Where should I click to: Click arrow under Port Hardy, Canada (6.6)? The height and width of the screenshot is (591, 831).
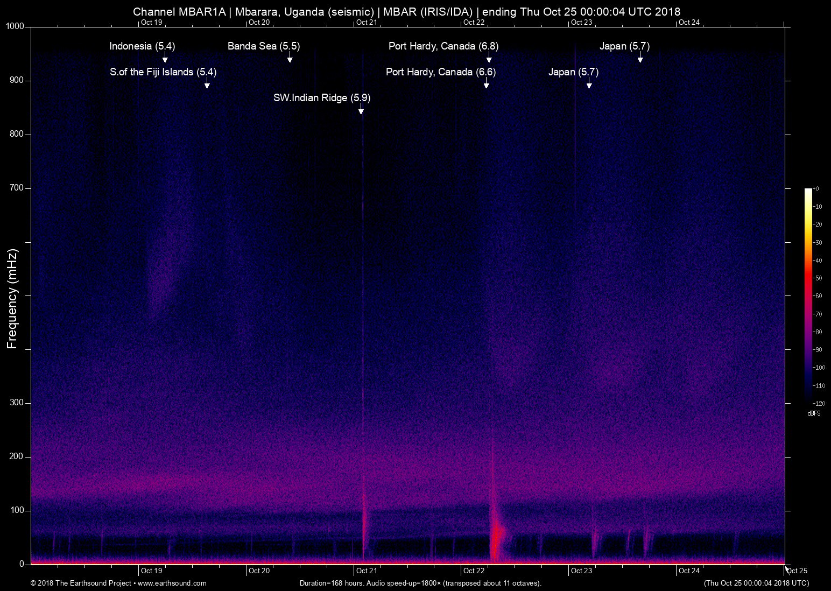pos(486,84)
